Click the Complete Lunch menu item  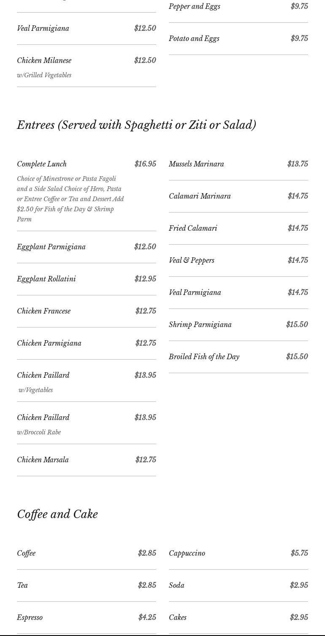[42, 164]
